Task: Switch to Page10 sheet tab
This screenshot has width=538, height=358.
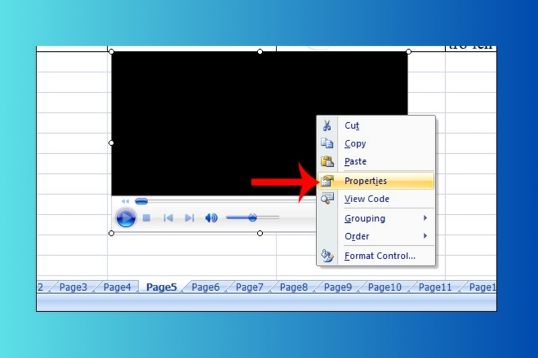Action: point(385,287)
